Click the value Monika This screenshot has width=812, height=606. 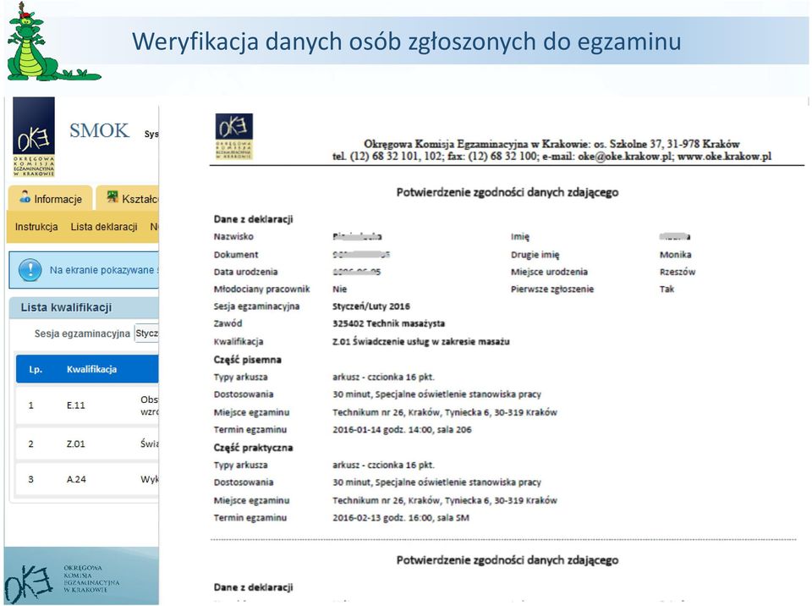[675, 255]
